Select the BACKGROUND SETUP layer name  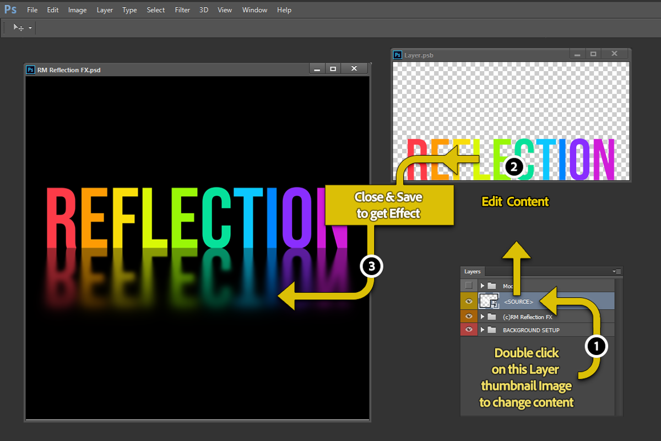click(x=530, y=330)
